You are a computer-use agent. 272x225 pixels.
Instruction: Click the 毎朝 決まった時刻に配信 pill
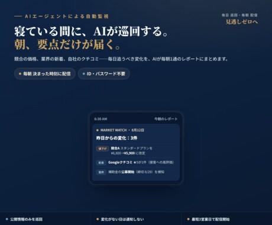tap(45, 74)
